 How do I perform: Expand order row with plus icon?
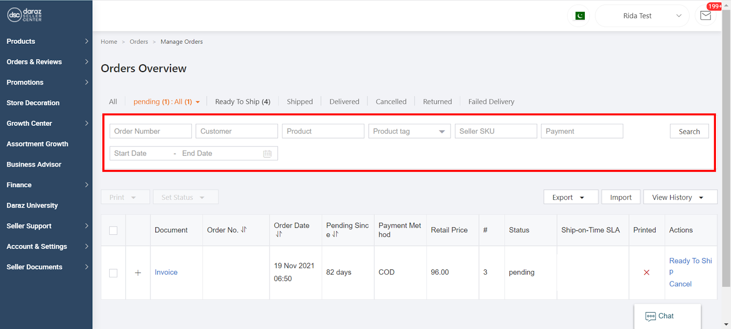pyautogui.click(x=138, y=272)
